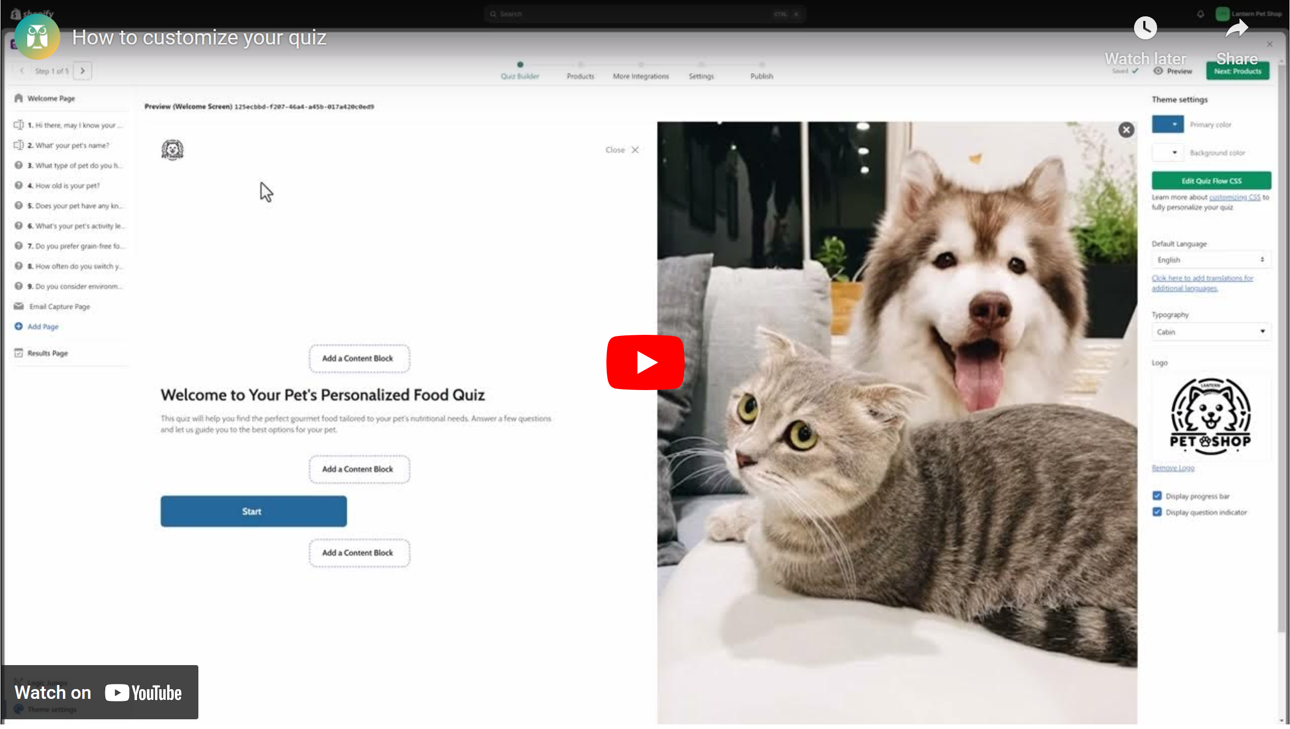Viewport: 1290px width, 729px height.
Task: Open the Shopify notifications bell
Action: pos(1200,14)
